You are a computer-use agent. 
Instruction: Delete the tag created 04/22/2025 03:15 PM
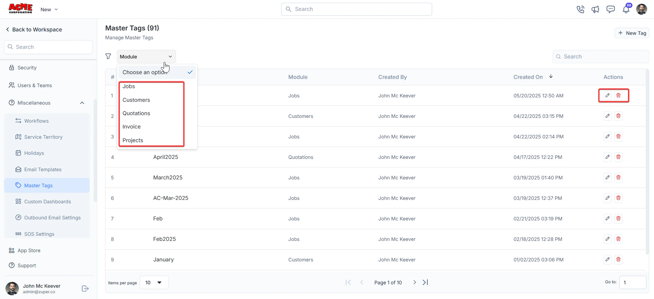(x=618, y=116)
